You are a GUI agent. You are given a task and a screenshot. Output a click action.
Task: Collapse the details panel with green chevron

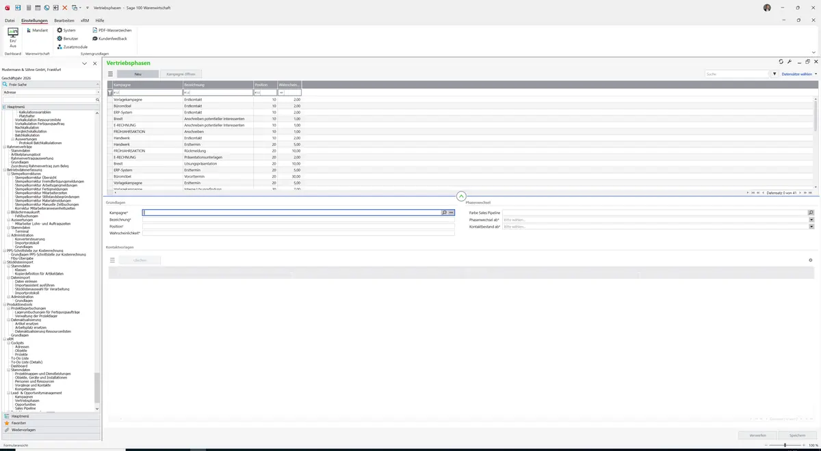(x=461, y=196)
